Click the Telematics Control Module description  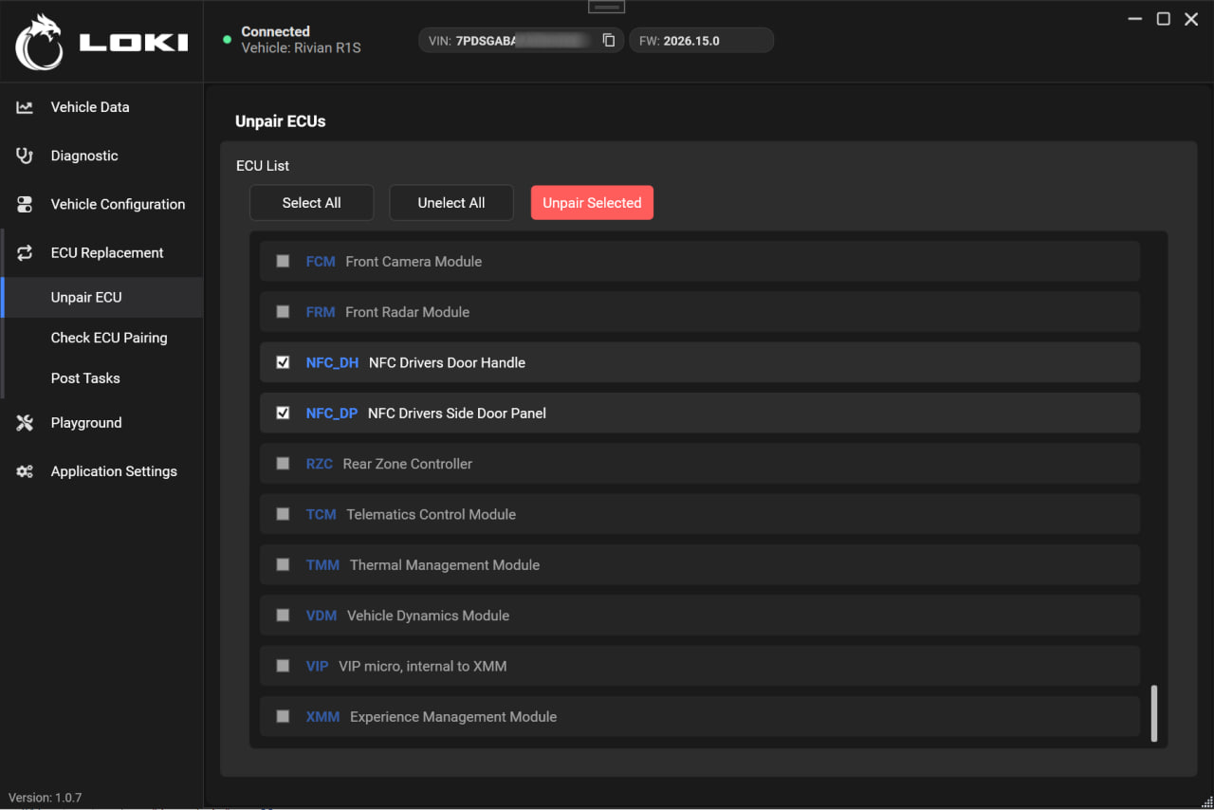[432, 514]
